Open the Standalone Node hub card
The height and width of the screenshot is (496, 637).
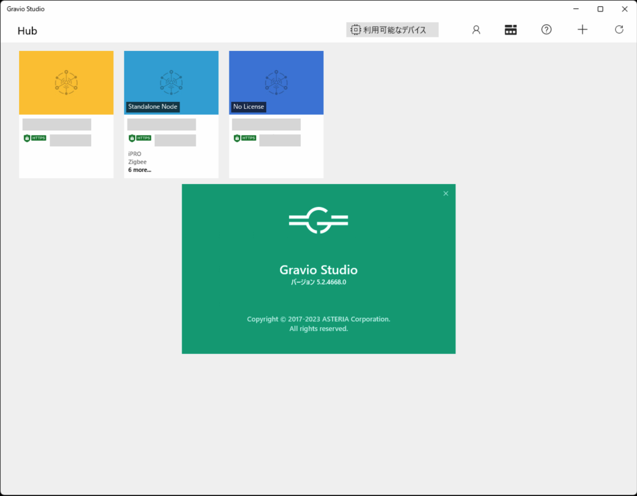[171, 114]
